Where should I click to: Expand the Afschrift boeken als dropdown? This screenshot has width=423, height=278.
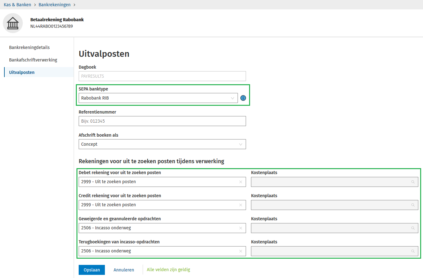click(162, 144)
